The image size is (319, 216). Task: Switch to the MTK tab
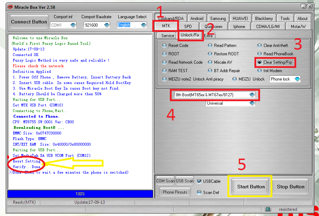[166, 26]
